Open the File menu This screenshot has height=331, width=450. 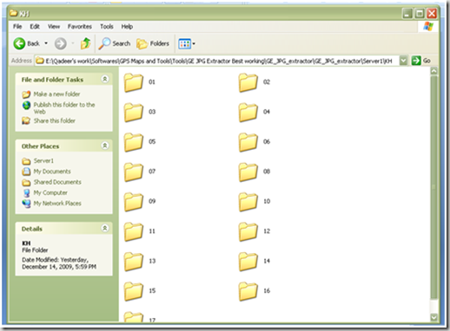(x=17, y=27)
